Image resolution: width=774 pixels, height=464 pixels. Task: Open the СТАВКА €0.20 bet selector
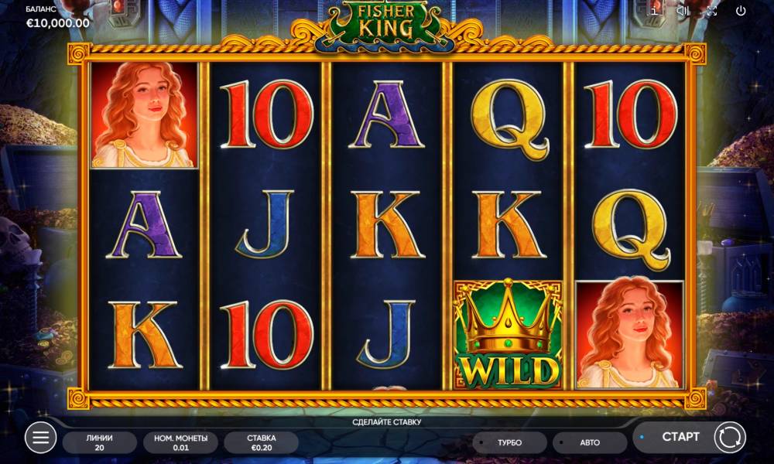click(261, 442)
